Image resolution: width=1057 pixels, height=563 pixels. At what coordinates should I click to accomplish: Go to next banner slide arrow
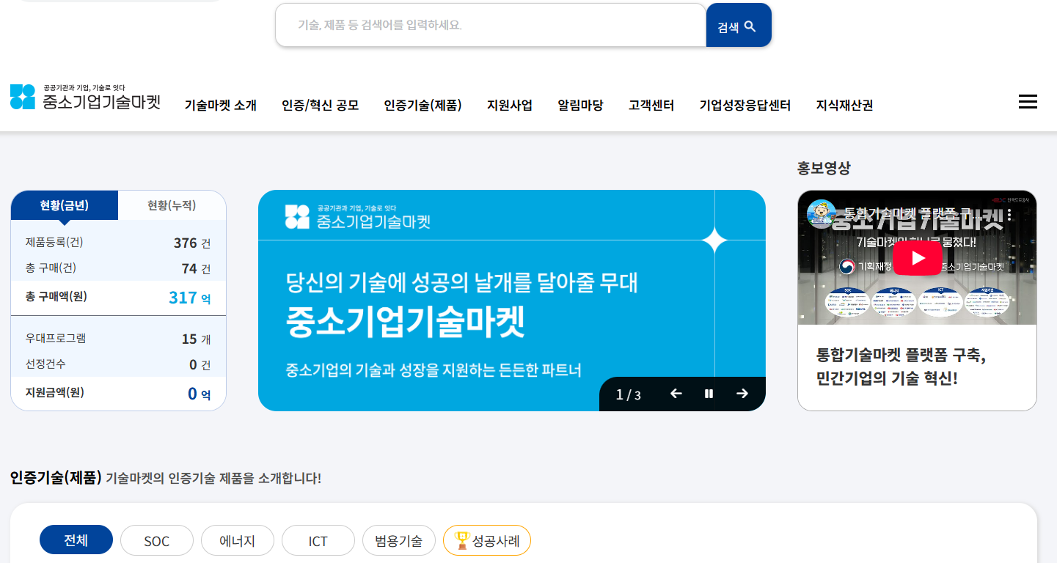click(x=742, y=394)
